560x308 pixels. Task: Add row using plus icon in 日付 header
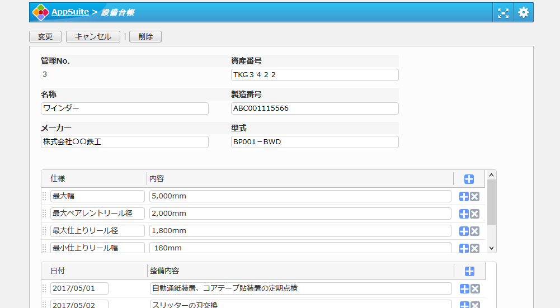click(x=469, y=271)
